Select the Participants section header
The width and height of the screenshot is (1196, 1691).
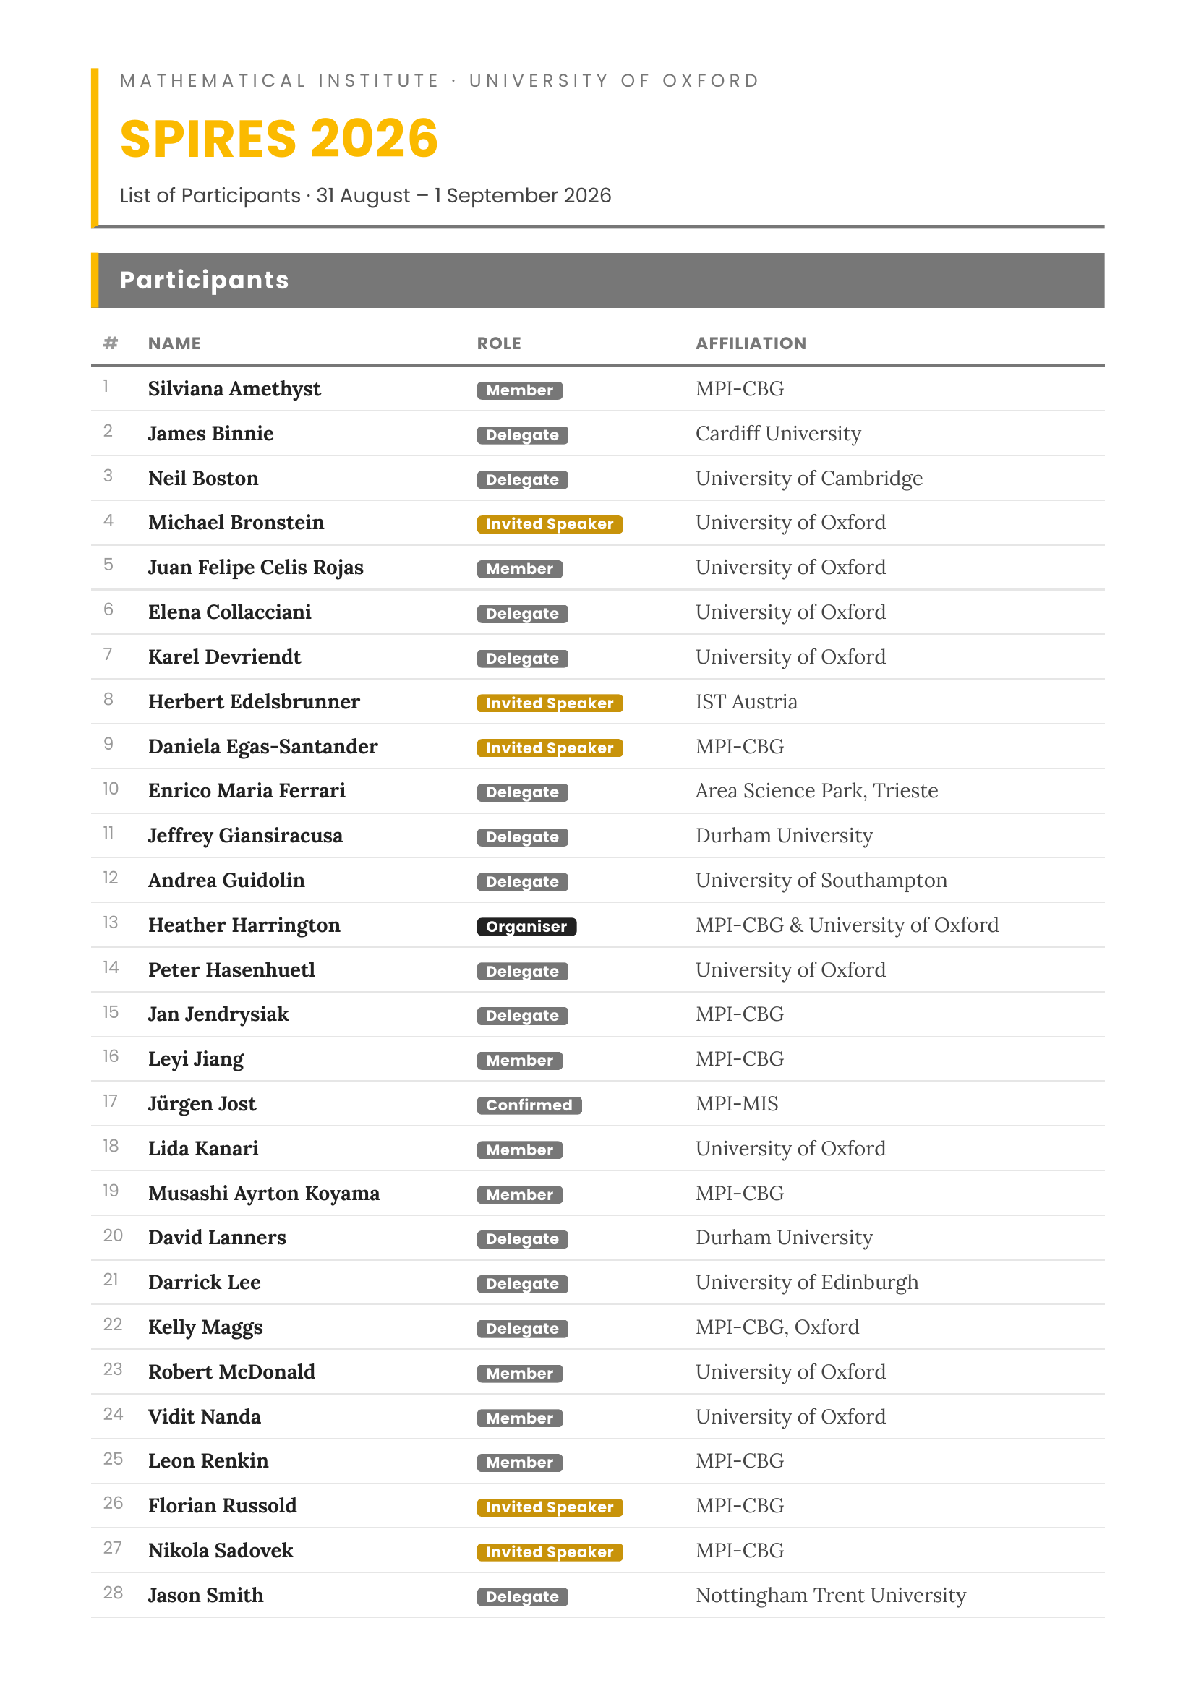597,280
